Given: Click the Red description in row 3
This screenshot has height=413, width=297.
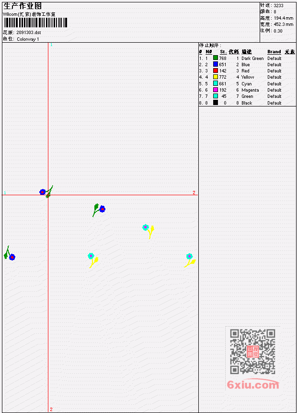Looking at the screenshot, I should 245,71.
